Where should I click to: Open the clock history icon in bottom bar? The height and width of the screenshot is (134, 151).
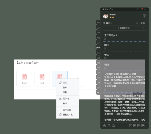(104, 126)
